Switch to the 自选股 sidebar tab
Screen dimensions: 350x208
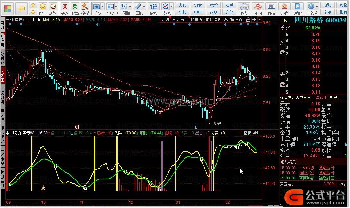click(2, 115)
